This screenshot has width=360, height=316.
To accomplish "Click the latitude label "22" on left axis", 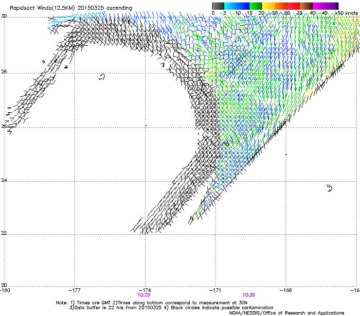I will (4, 233).
